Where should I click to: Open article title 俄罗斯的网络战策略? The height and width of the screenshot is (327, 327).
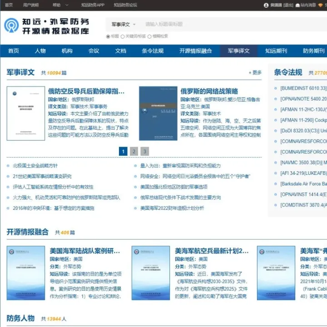coord(209,91)
